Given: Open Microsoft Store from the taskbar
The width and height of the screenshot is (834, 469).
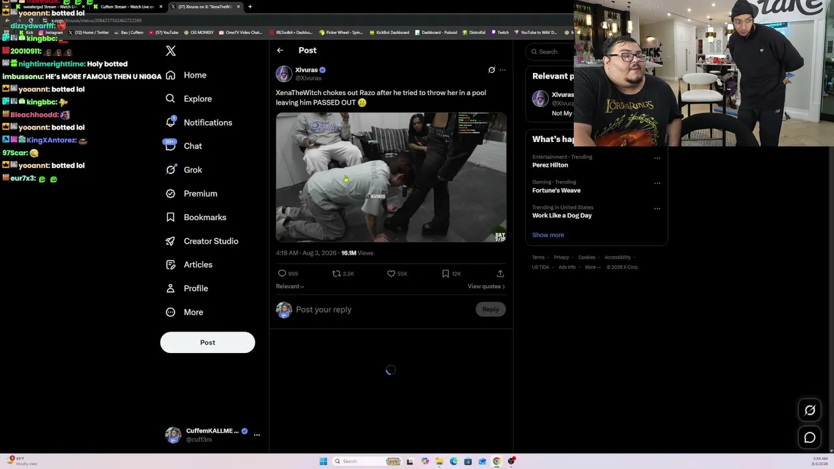Looking at the screenshot, I should tap(468, 462).
